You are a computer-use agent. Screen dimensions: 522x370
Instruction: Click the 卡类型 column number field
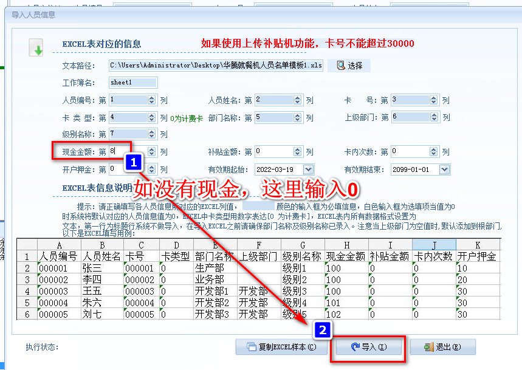pos(128,117)
